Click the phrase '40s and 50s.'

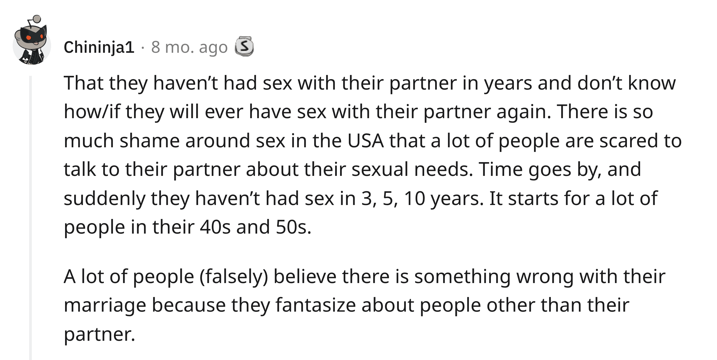255,227
